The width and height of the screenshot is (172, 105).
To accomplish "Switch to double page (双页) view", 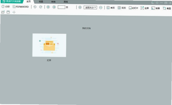I will (x=122, y=8).
